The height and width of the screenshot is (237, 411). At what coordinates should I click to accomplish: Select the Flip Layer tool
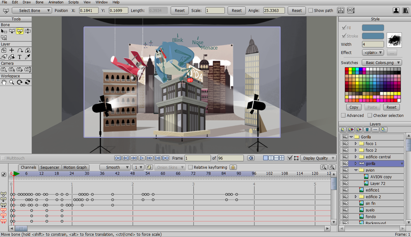pos(28,50)
